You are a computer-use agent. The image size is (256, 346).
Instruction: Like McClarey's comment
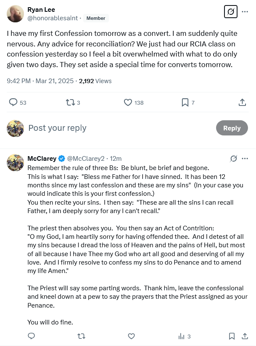[x=131, y=336]
